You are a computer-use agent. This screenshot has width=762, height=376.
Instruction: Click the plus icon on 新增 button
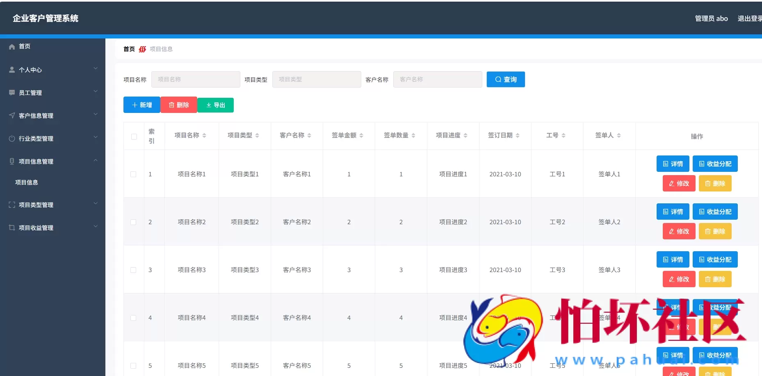(134, 105)
